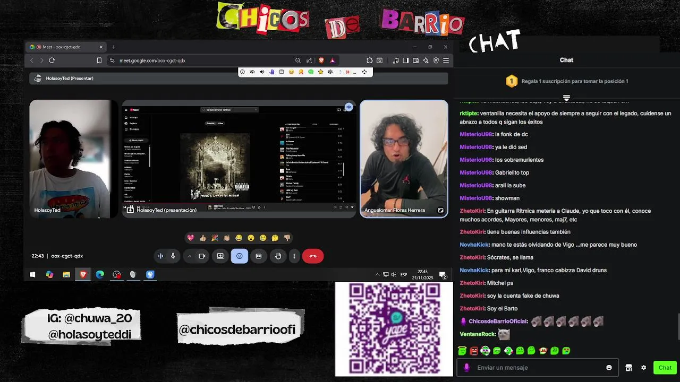680x382 pixels.
Task: Close the Meet browser tab
Action: point(101,47)
